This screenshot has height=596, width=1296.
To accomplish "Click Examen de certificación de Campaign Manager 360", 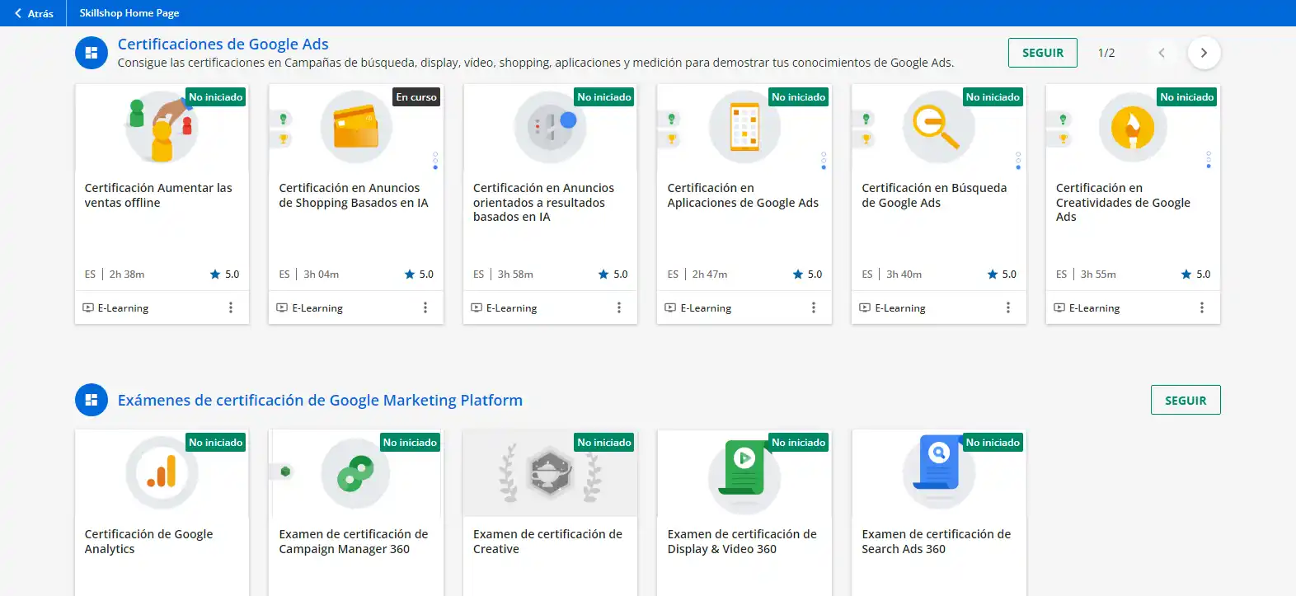I will point(354,542).
